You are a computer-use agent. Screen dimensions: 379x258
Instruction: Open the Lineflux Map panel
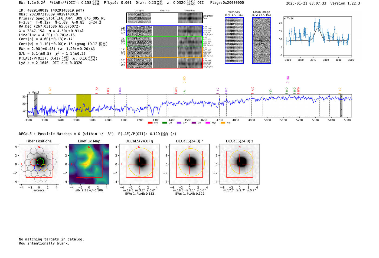89,164
